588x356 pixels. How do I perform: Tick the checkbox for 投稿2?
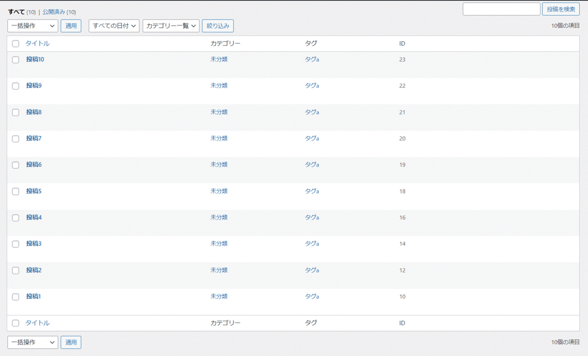click(16, 270)
